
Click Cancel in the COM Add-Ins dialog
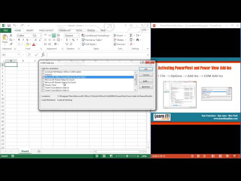tap(146, 75)
